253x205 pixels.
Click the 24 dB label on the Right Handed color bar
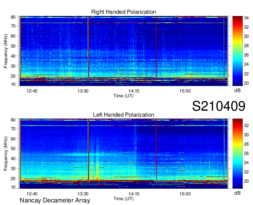coord(246,64)
